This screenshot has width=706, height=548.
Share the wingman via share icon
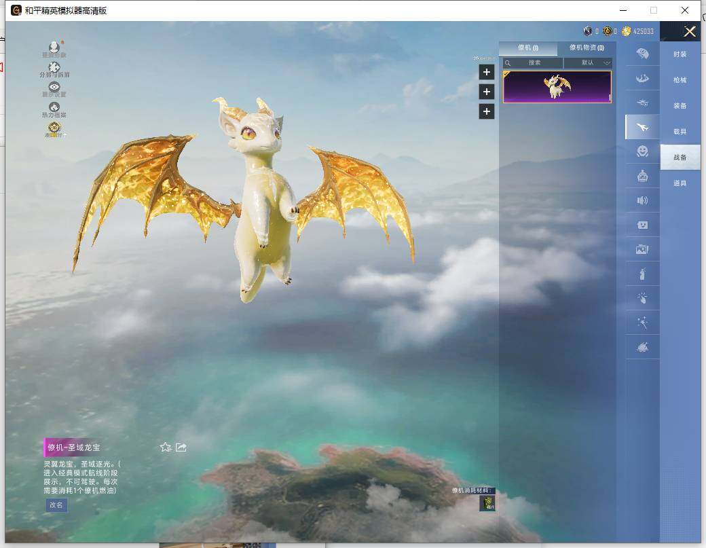click(181, 447)
